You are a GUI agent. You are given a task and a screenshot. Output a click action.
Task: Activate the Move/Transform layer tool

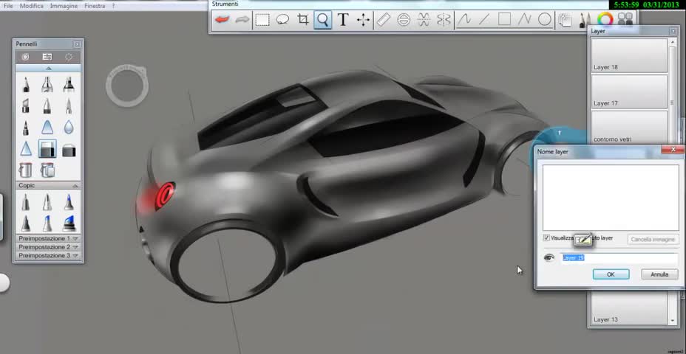tap(363, 20)
